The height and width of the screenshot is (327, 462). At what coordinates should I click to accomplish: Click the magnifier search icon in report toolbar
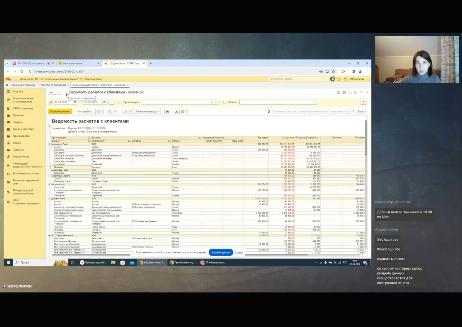coord(110,112)
